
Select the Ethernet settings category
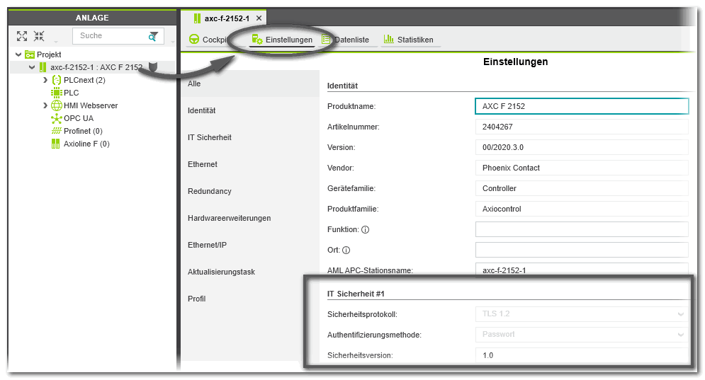250,164
